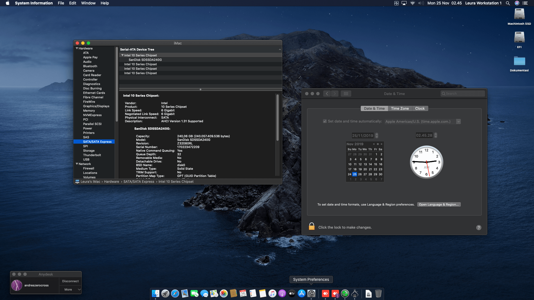Activate Siri from the menu bar

[517, 3]
